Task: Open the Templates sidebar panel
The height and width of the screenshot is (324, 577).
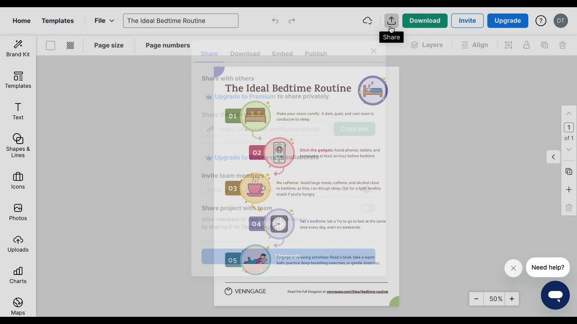Action: (x=18, y=80)
